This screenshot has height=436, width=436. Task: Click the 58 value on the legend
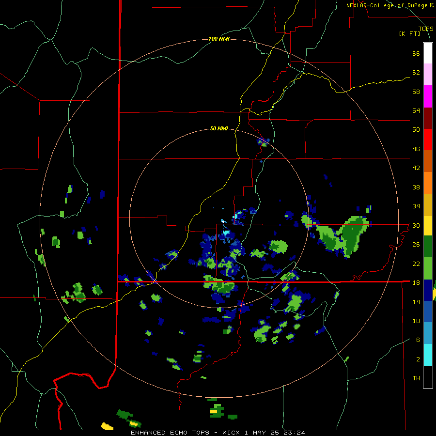tap(416, 92)
